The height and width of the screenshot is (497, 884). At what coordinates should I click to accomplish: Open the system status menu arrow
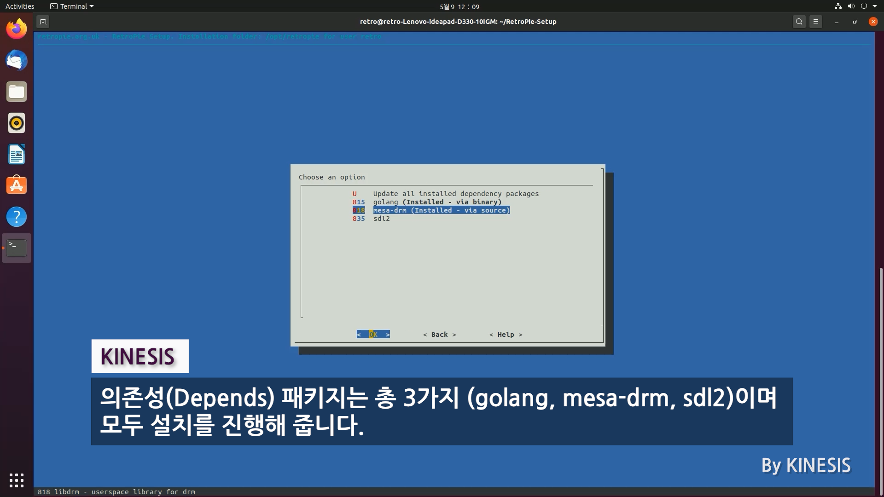tap(875, 6)
